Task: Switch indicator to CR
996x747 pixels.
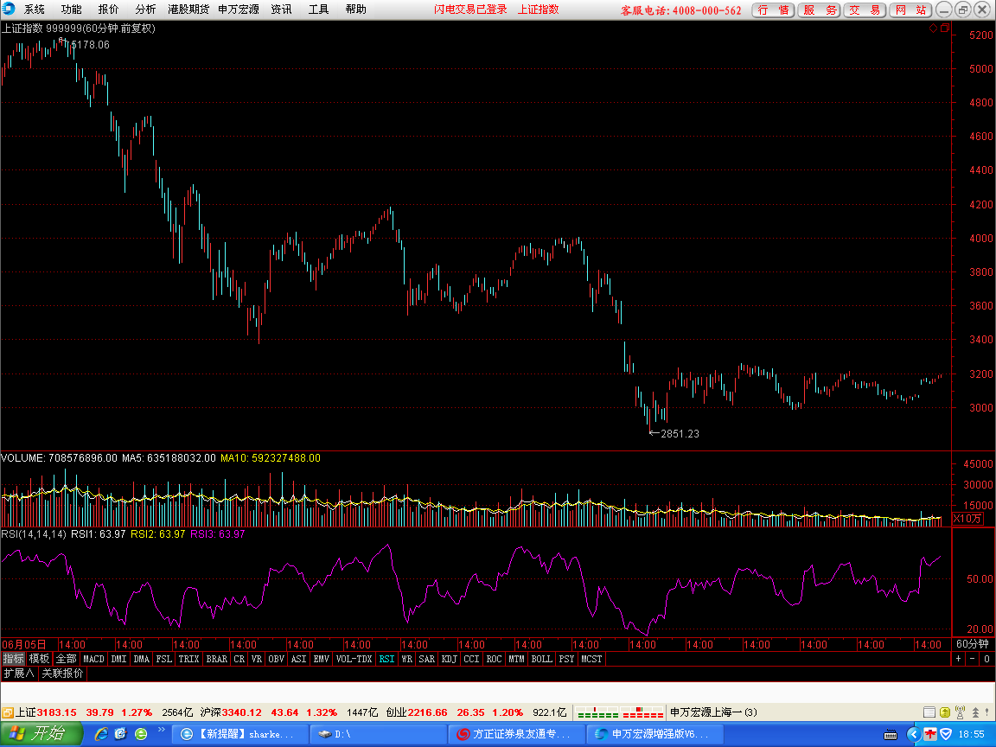Action: tap(239, 659)
